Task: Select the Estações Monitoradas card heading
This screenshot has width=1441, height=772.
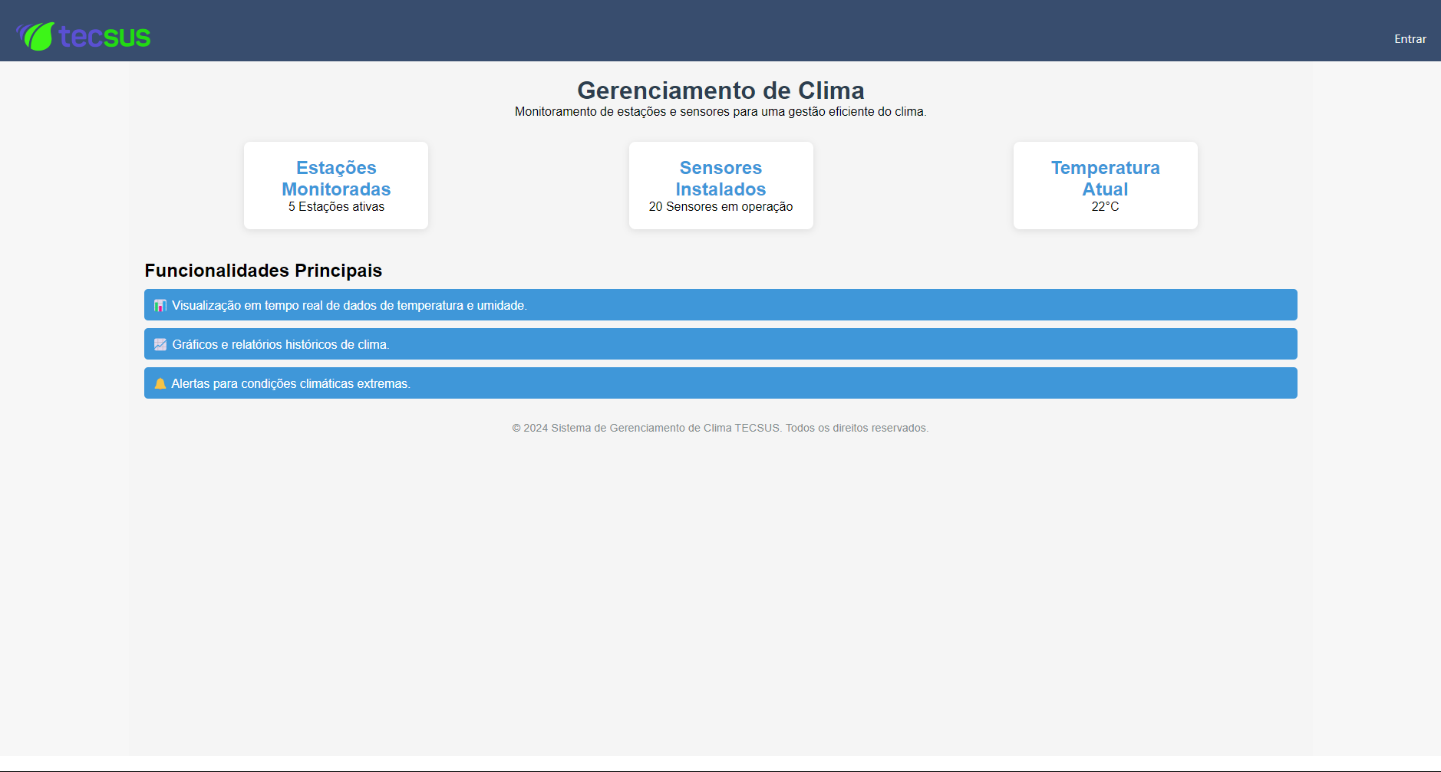Action: [336, 178]
